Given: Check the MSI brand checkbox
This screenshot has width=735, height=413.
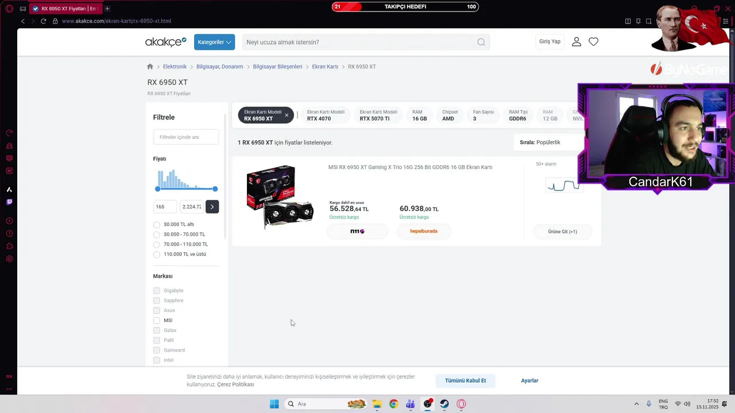Looking at the screenshot, I should [x=157, y=320].
